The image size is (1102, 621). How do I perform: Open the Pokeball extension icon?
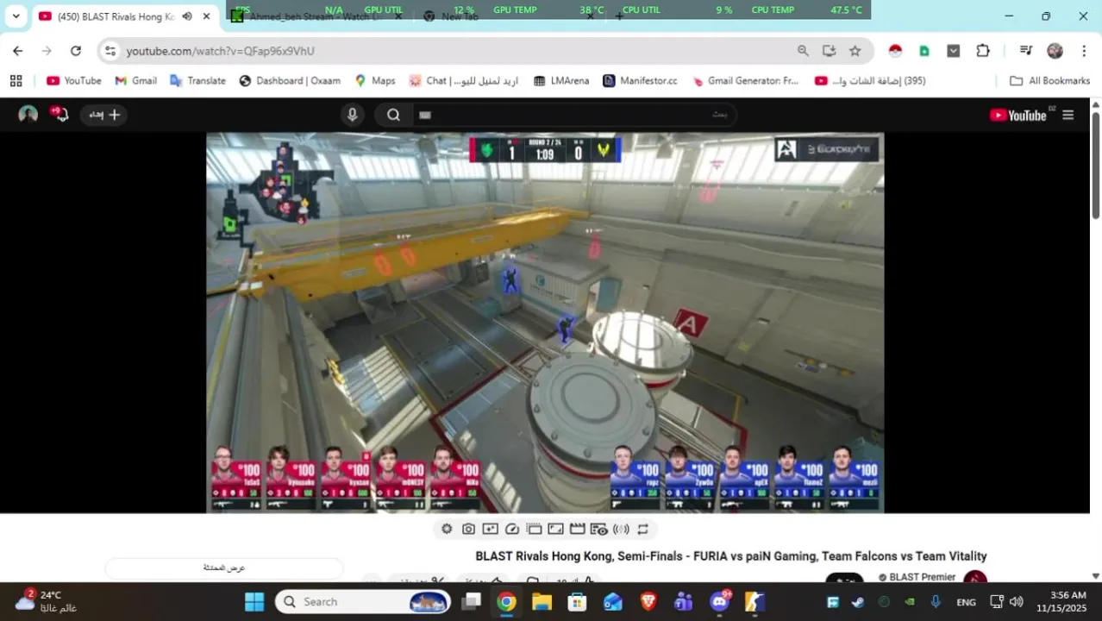click(x=895, y=51)
